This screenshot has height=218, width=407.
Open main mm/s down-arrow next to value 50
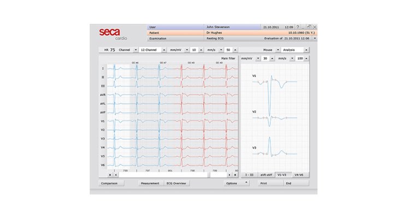point(221,50)
